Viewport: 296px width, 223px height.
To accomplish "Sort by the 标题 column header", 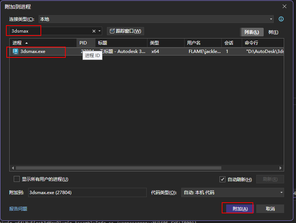I will pos(121,43).
